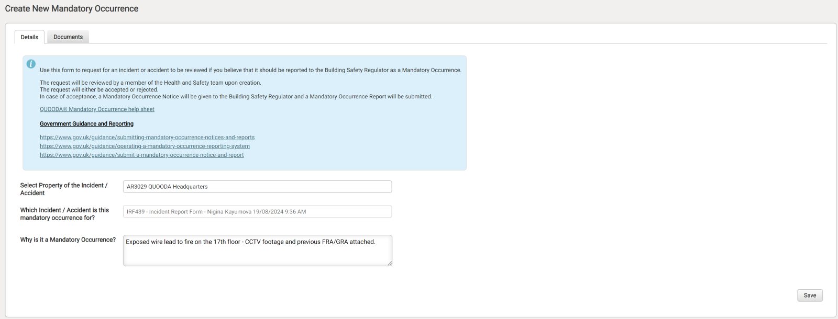Click the Select Property of the Incident label

(64, 189)
